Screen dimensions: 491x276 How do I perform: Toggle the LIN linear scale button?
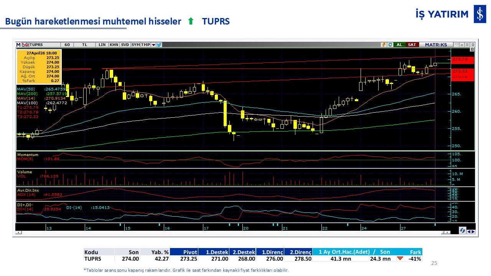tap(102, 45)
